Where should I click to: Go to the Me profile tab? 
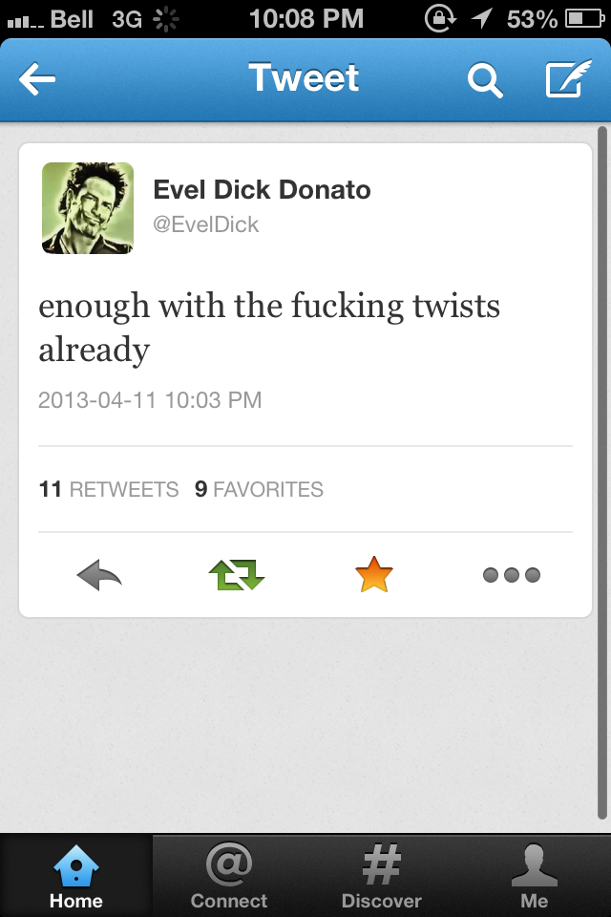coord(535,876)
